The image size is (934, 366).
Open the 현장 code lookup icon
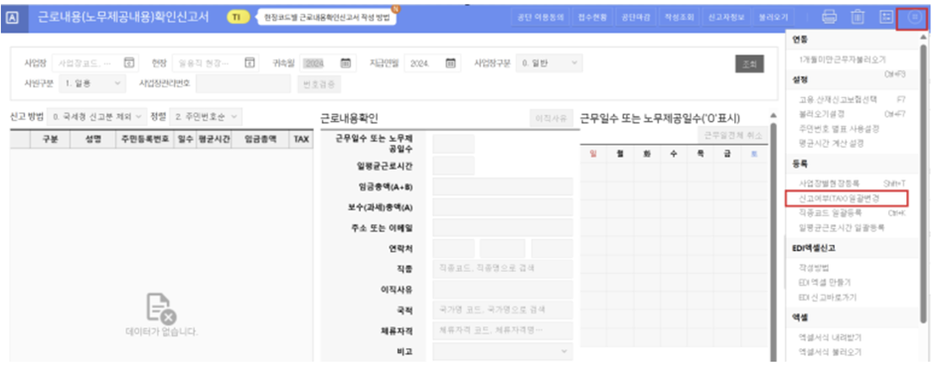pos(249,62)
